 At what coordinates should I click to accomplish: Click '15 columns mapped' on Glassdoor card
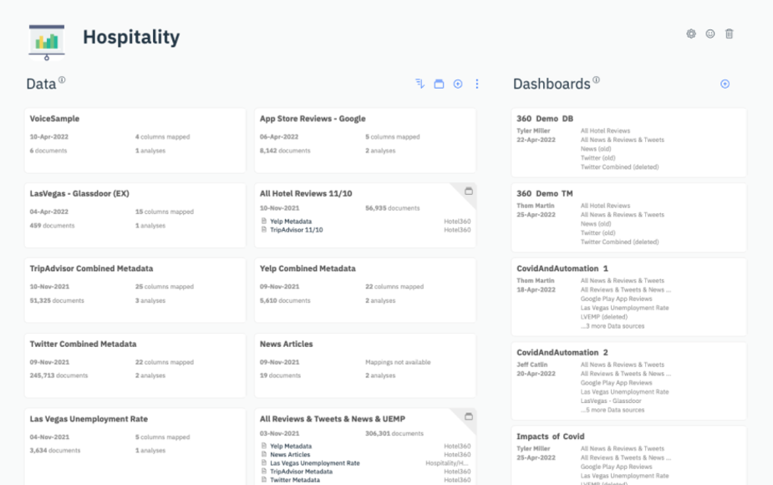[164, 212]
